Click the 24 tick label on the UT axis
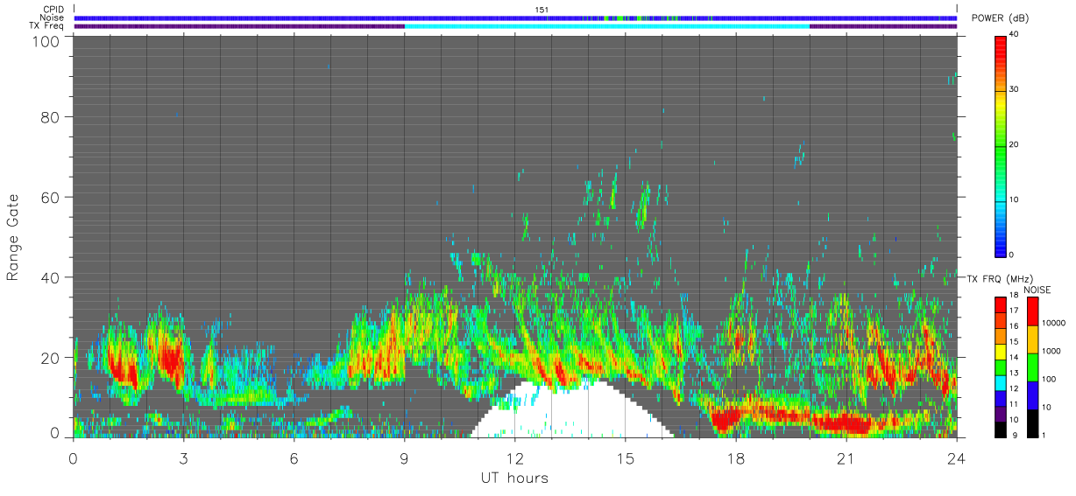The width and height of the screenshot is (1076, 496). [x=957, y=458]
